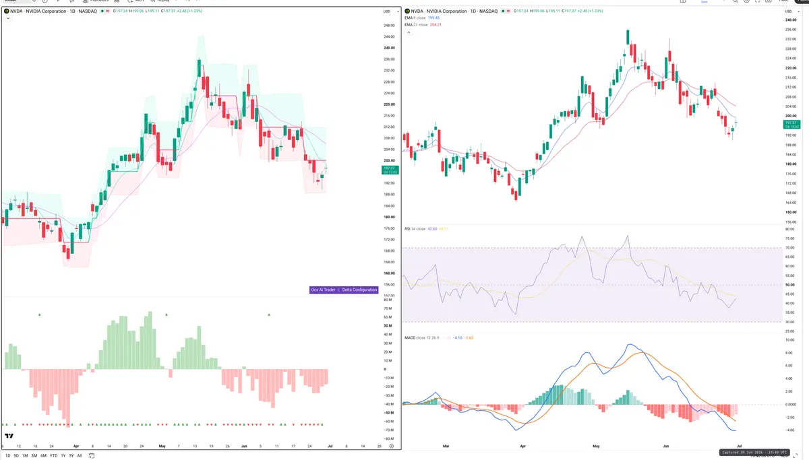Image resolution: width=809 pixels, height=460 pixels.
Task: Select the 1M time range
Action: click(25, 455)
